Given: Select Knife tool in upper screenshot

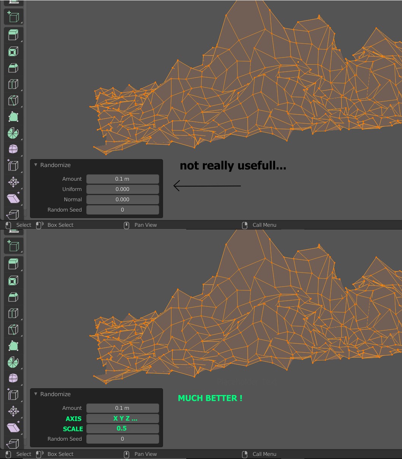Looking at the screenshot, I should tap(13, 100).
